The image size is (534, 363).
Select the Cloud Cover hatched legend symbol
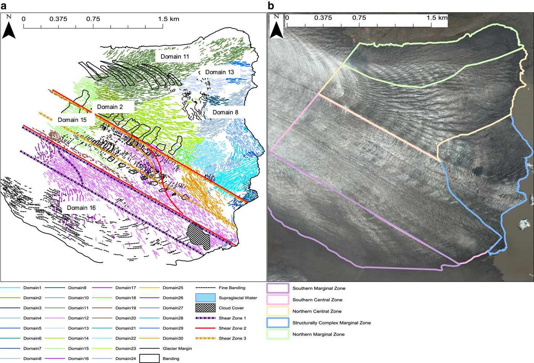206,308
